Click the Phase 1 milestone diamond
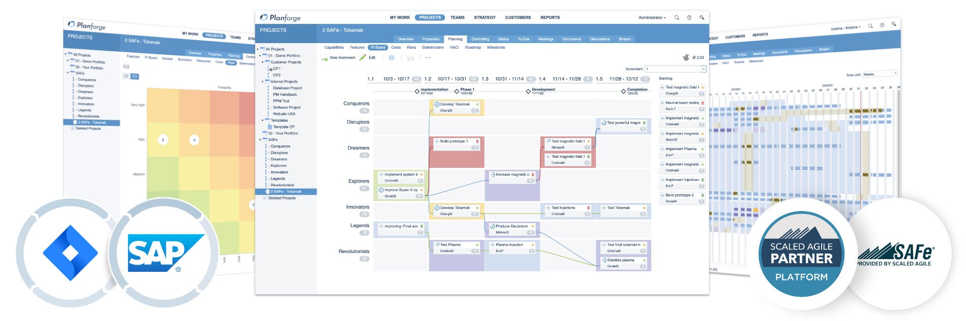966x321 pixels. [x=457, y=92]
